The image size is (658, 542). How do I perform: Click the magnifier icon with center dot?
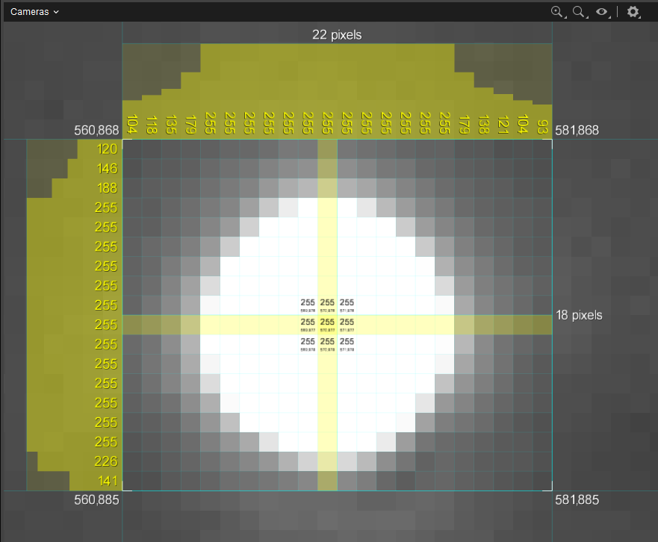(556, 12)
